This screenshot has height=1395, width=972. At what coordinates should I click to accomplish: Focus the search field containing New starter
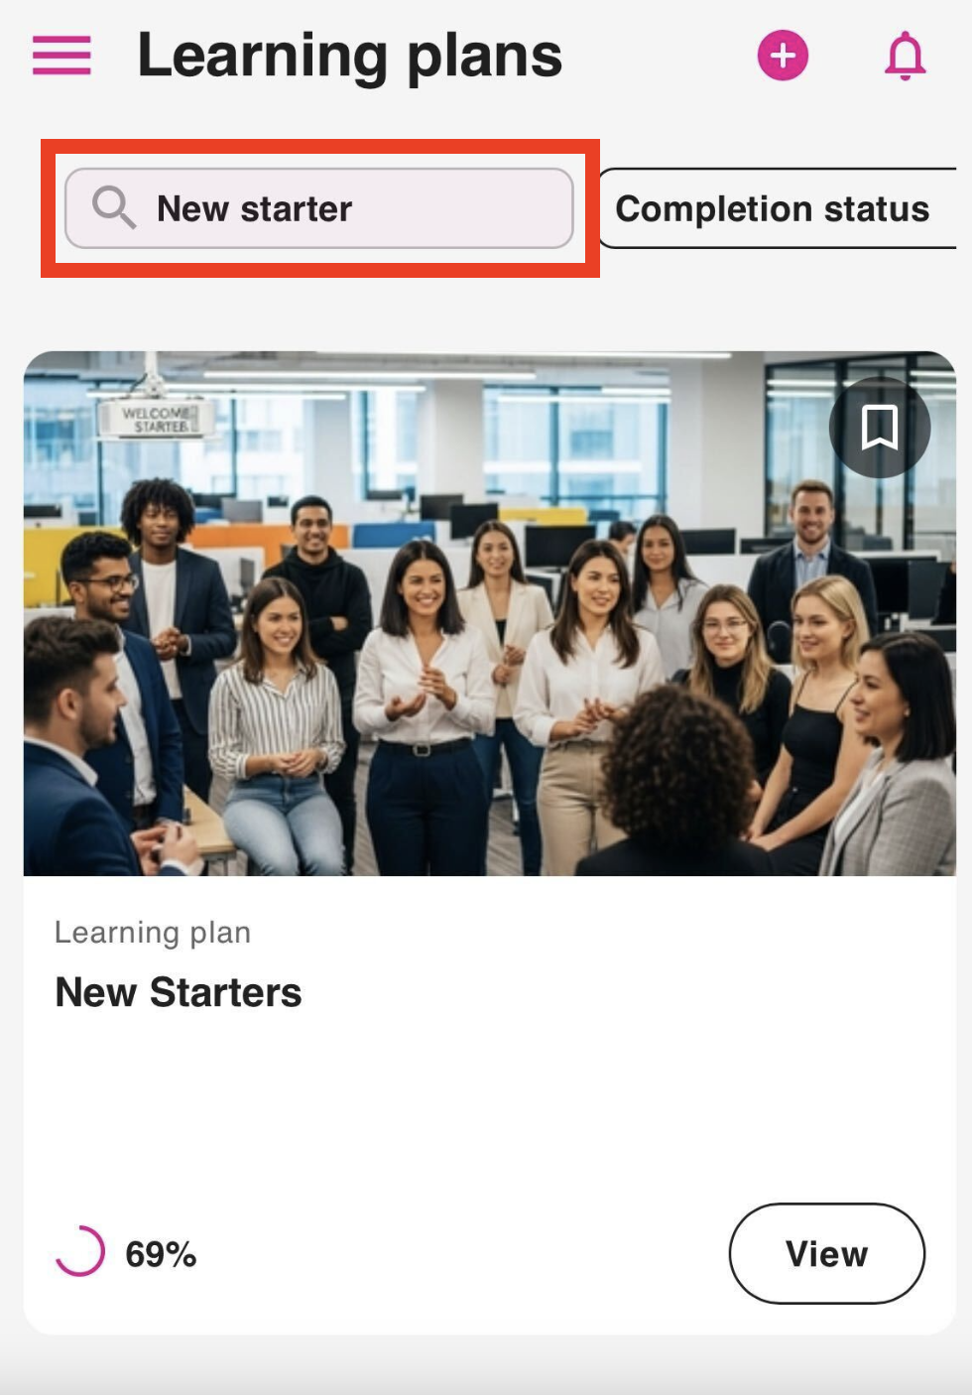pos(319,208)
